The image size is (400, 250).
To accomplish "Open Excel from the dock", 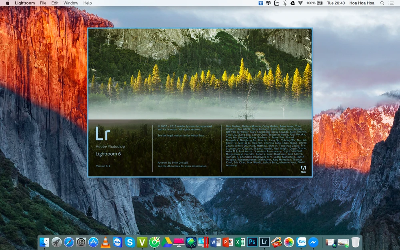I will (240, 242).
